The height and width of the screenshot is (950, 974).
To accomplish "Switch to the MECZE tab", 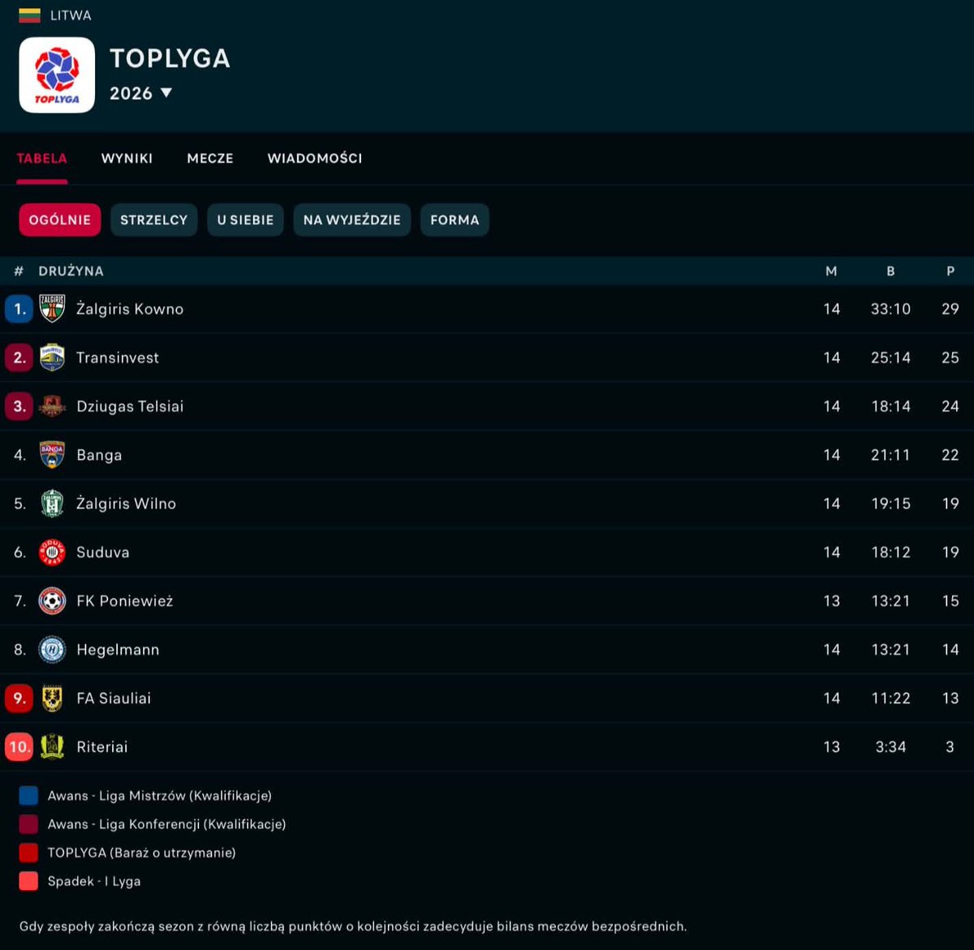I will tap(210, 158).
